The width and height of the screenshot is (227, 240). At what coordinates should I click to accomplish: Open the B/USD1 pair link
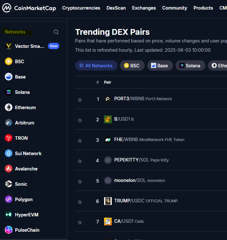(124, 119)
